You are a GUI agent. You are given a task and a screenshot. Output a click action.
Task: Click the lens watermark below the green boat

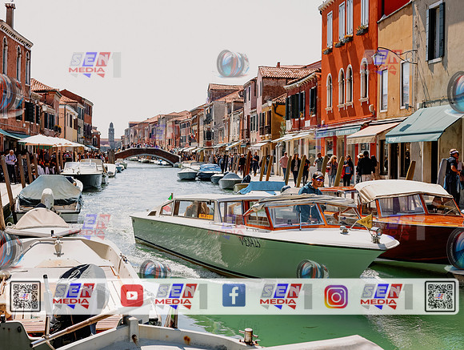pos(312,269)
